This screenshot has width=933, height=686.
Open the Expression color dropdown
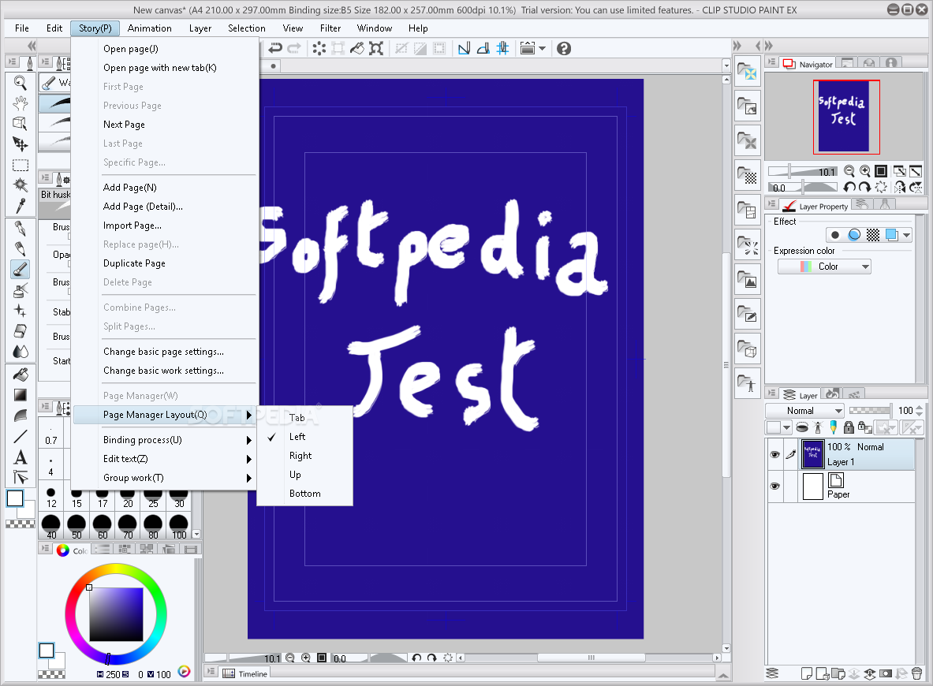point(824,267)
